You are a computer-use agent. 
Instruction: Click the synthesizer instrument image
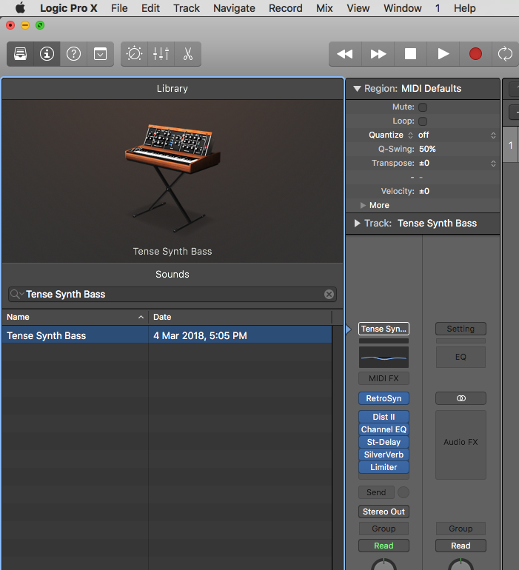pos(173,178)
